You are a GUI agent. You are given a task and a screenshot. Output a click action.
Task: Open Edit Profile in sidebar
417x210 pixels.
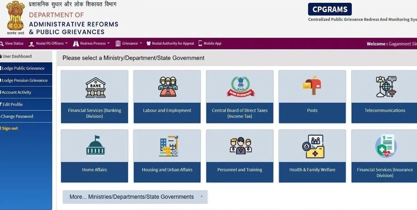tap(26, 105)
